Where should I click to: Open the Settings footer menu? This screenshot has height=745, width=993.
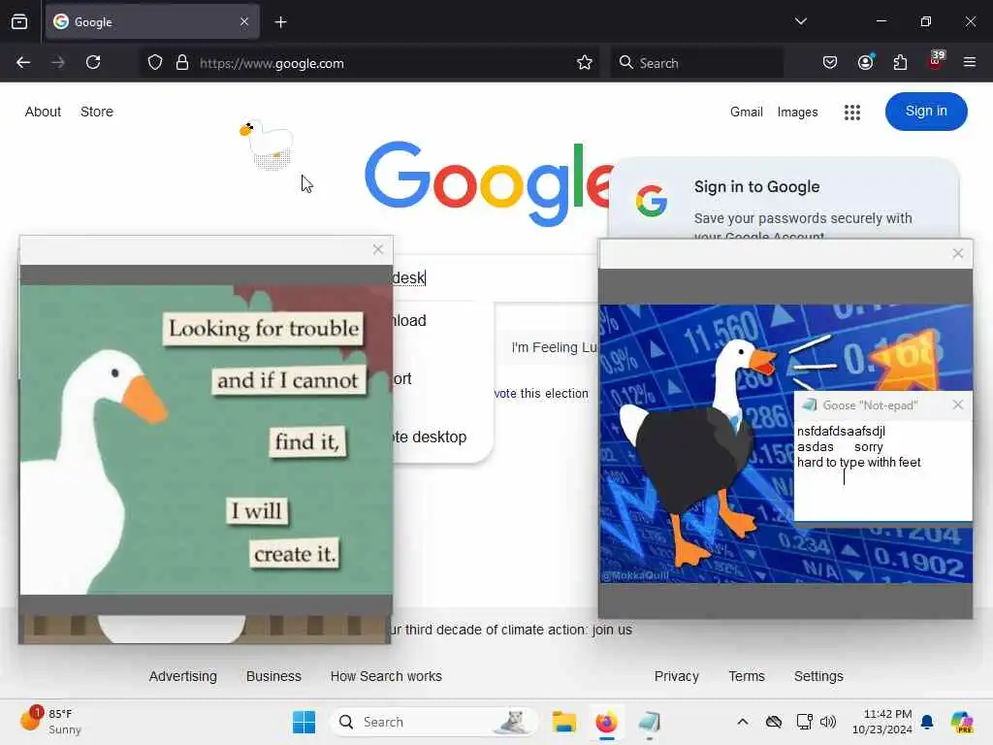[818, 676]
